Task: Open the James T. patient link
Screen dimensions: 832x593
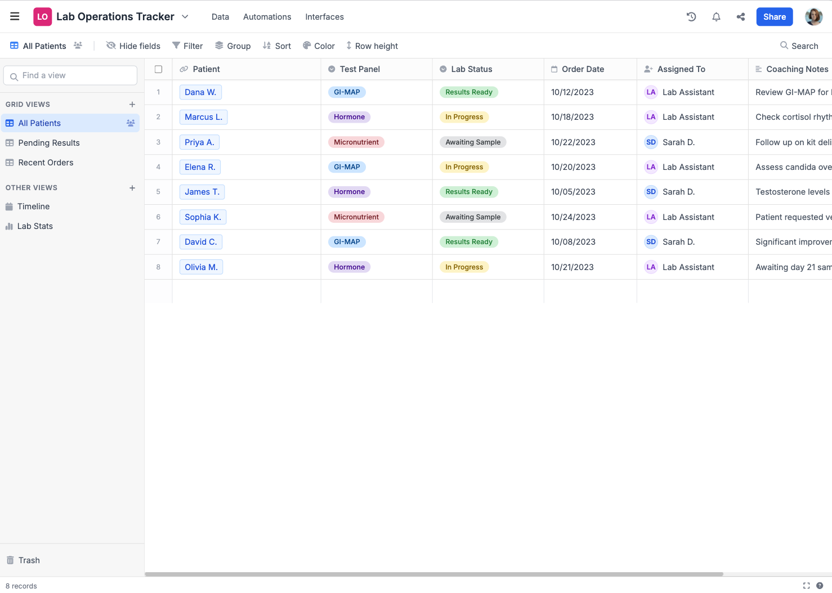Action: pos(202,192)
